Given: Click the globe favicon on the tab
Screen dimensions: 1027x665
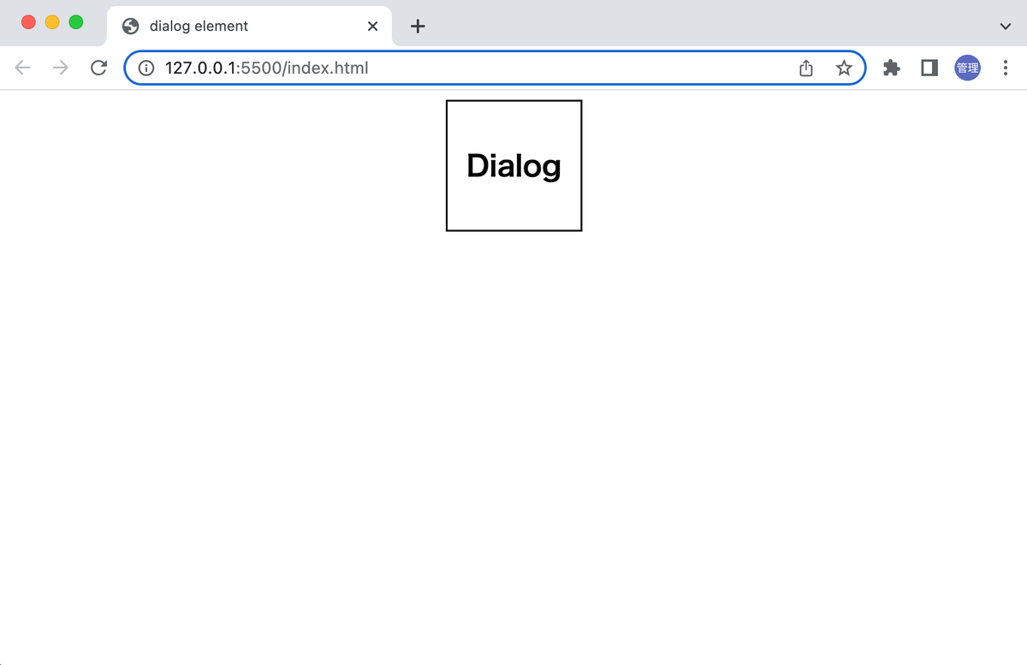Looking at the screenshot, I should click(x=130, y=26).
